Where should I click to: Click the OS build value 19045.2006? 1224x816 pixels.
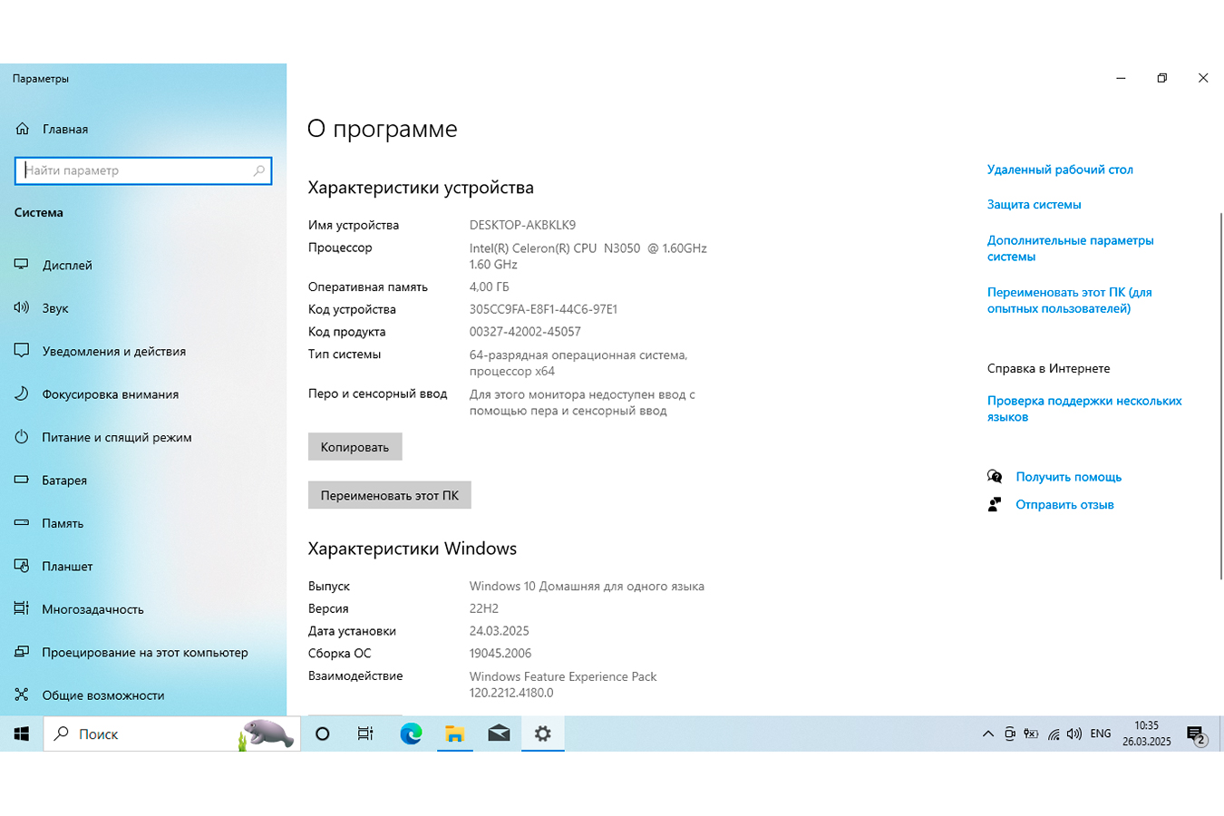tap(500, 654)
